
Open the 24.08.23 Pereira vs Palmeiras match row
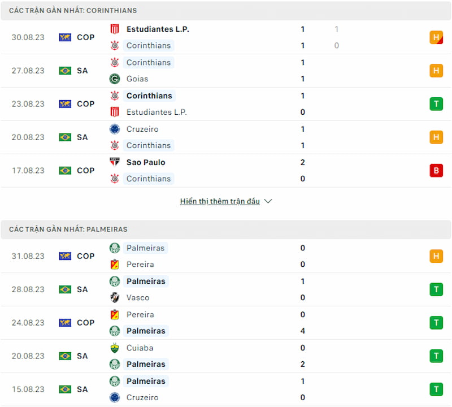[x=226, y=323]
